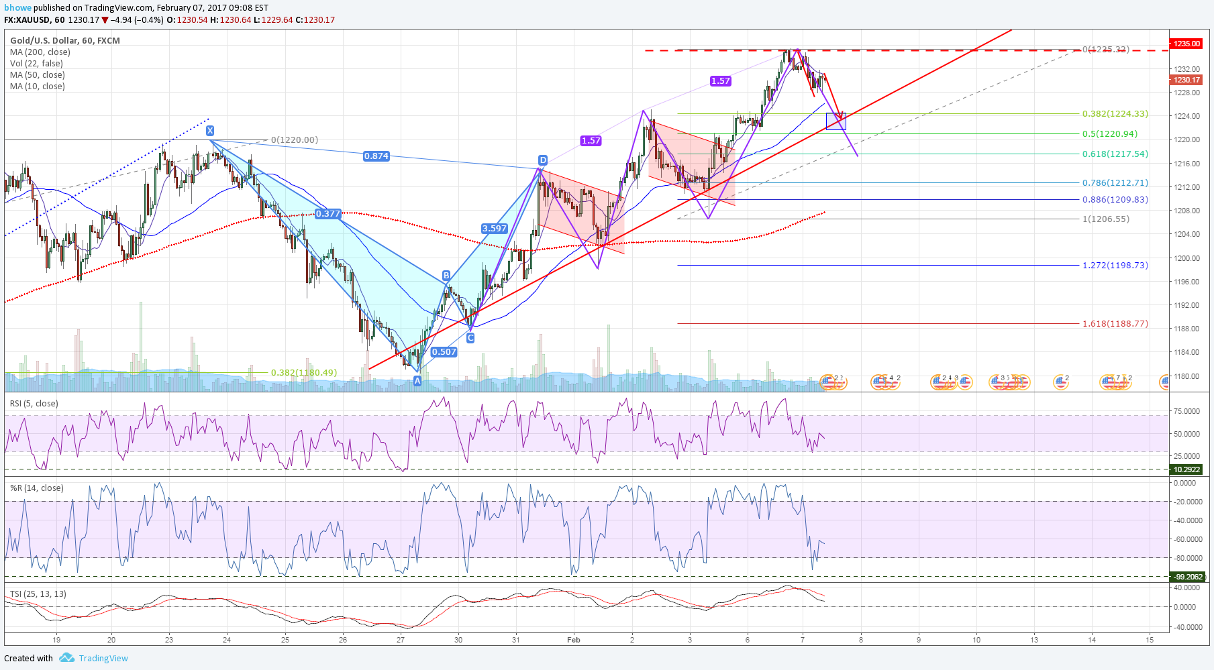Select the RSI (5, close) indicator label
This screenshot has width=1214, height=670.
(34, 403)
